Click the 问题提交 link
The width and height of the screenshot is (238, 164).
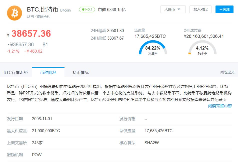(x=227, y=72)
